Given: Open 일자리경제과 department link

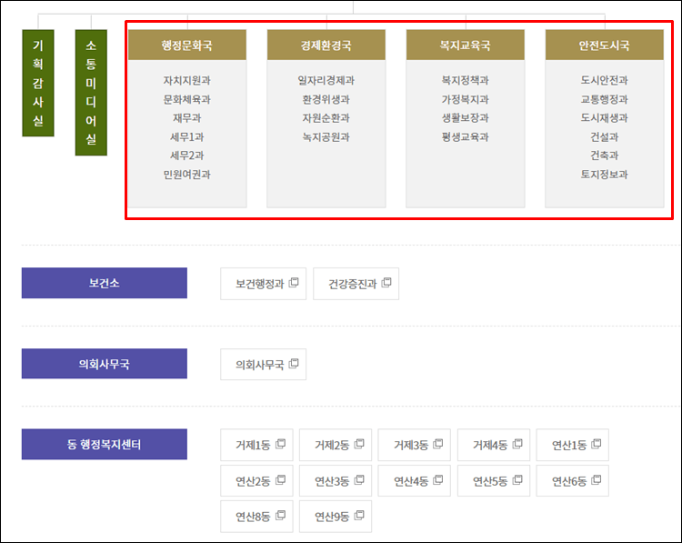Looking at the screenshot, I should click(326, 80).
